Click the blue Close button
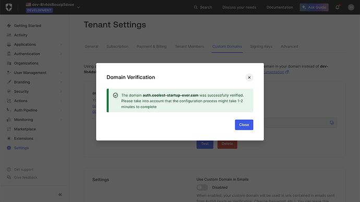This screenshot has width=360, height=202. click(x=244, y=125)
